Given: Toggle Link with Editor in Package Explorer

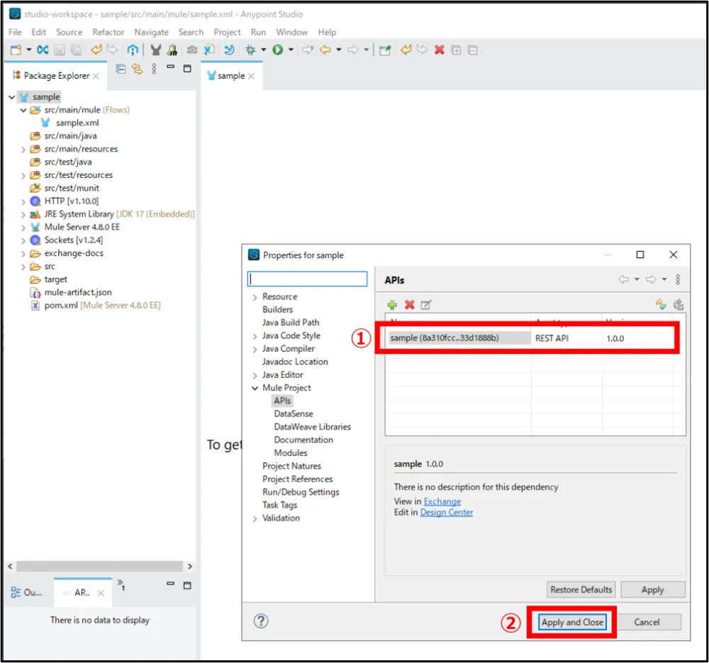Looking at the screenshot, I should click(x=137, y=69).
